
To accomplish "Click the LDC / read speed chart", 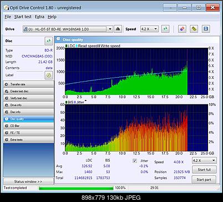I will click(136, 71).
